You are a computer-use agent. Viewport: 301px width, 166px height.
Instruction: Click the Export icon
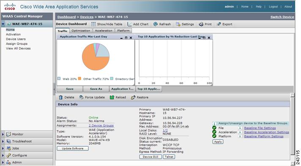219,24
